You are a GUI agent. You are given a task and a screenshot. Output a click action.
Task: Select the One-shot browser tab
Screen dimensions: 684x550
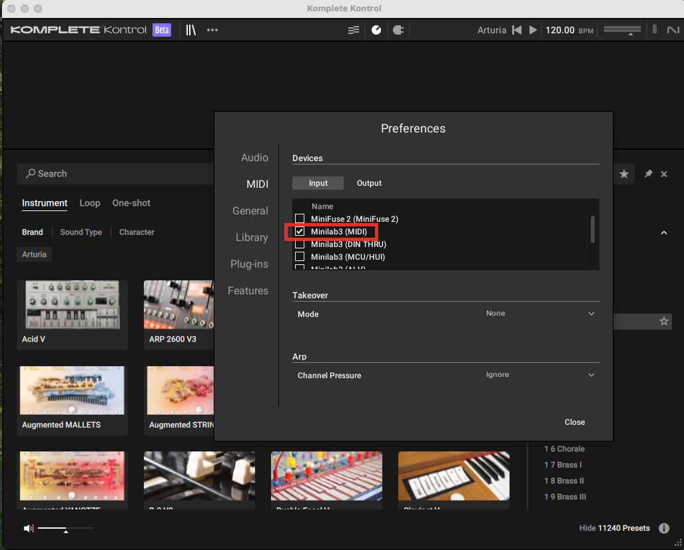(x=131, y=203)
